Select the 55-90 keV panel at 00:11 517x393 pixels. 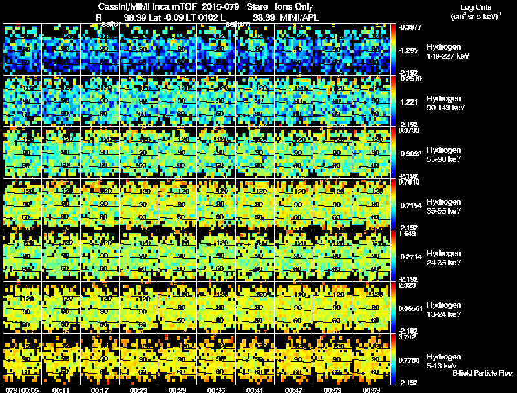click(x=61, y=153)
